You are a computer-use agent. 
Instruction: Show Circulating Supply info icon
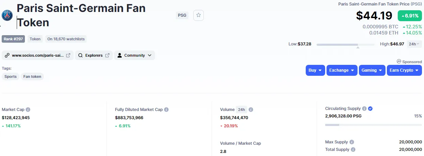364,109
